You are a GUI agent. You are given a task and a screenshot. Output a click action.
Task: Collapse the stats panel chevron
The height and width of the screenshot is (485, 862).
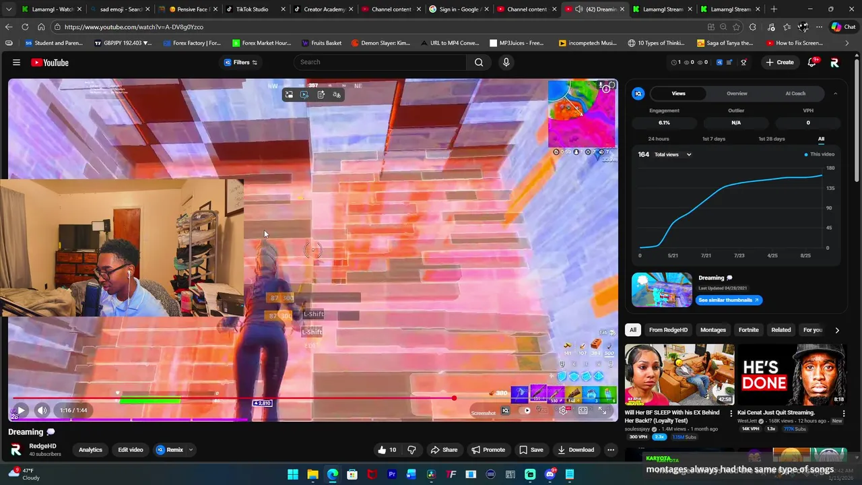pyautogui.click(x=835, y=94)
